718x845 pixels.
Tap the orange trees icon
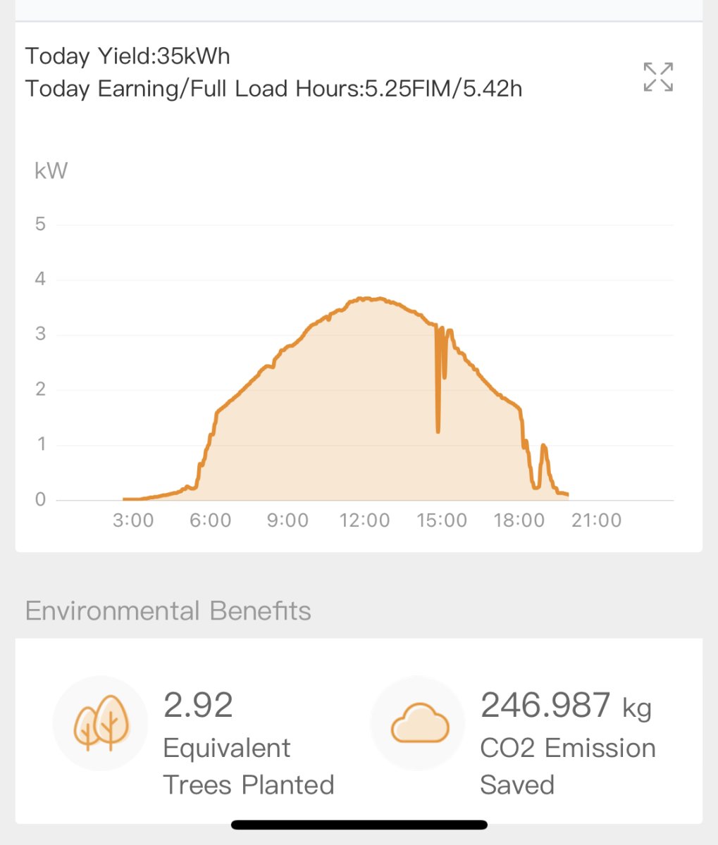[x=101, y=723]
